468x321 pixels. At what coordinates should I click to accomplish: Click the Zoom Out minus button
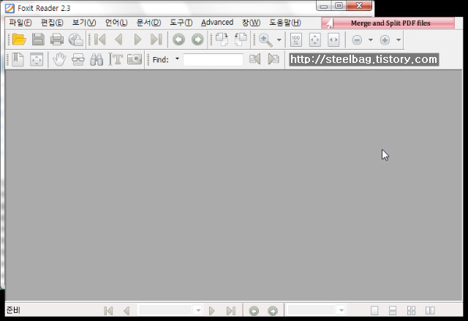click(357, 39)
